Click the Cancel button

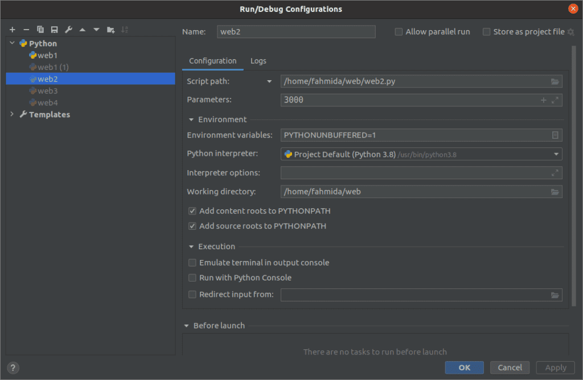tap(510, 367)
